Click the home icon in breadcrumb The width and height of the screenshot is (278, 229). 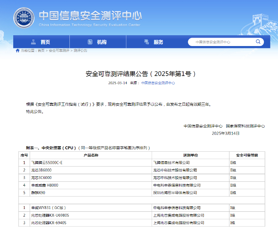17,51
